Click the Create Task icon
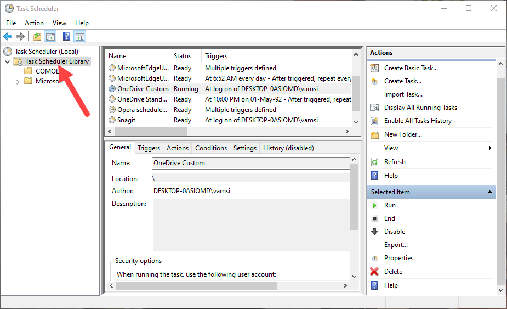 tap(374, 81)
